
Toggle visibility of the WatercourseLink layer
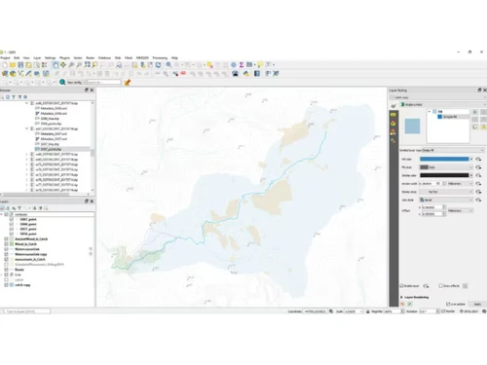[x=6, y=249]
